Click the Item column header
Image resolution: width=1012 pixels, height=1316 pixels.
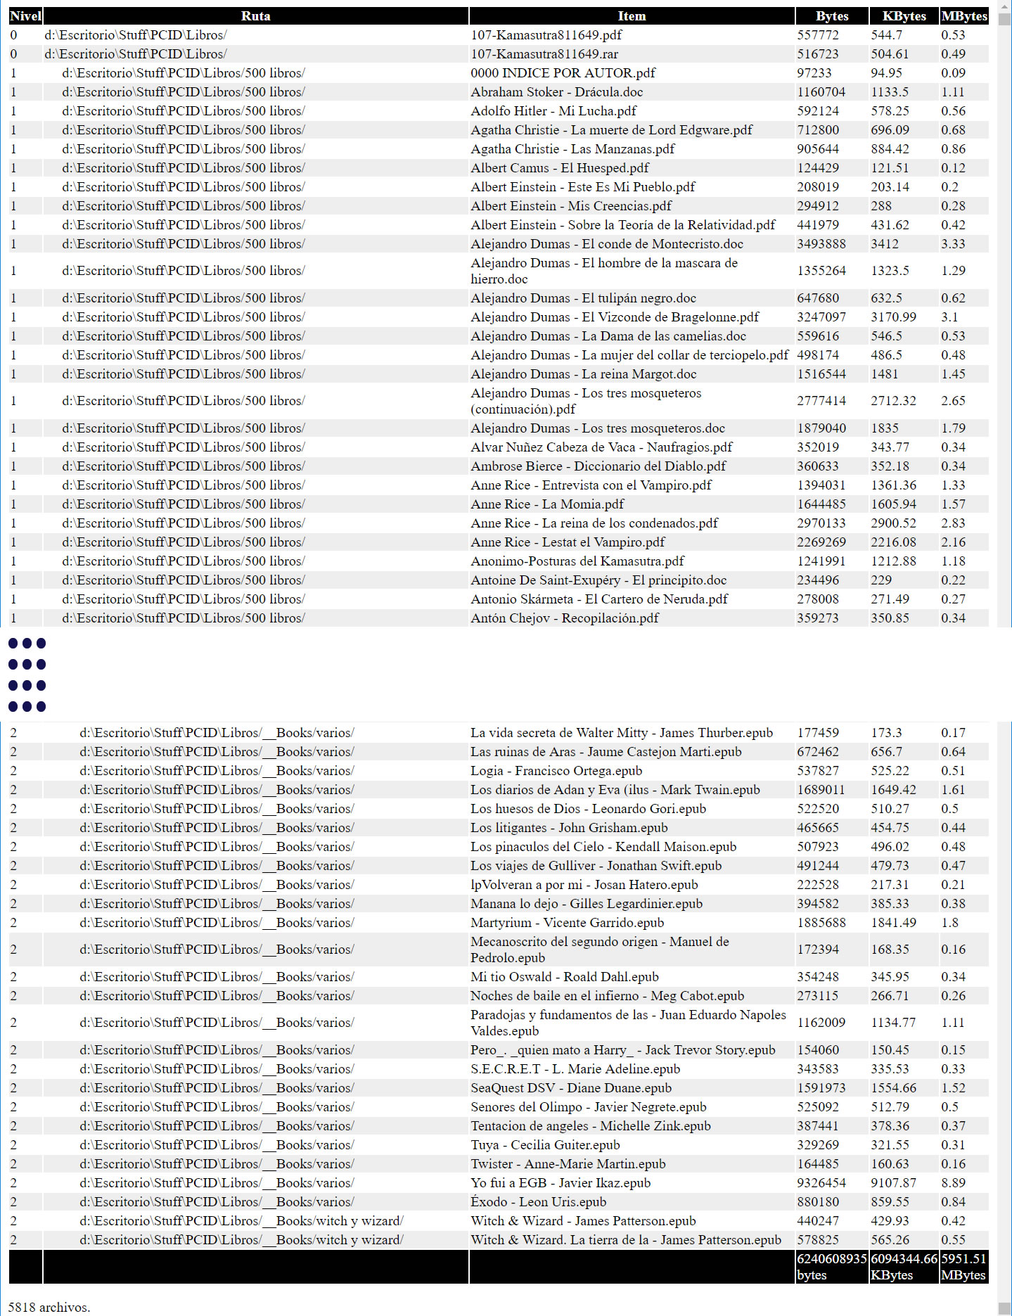click(632, 16)
